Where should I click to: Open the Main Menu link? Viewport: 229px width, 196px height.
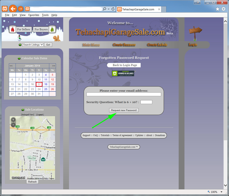(91, 45)
